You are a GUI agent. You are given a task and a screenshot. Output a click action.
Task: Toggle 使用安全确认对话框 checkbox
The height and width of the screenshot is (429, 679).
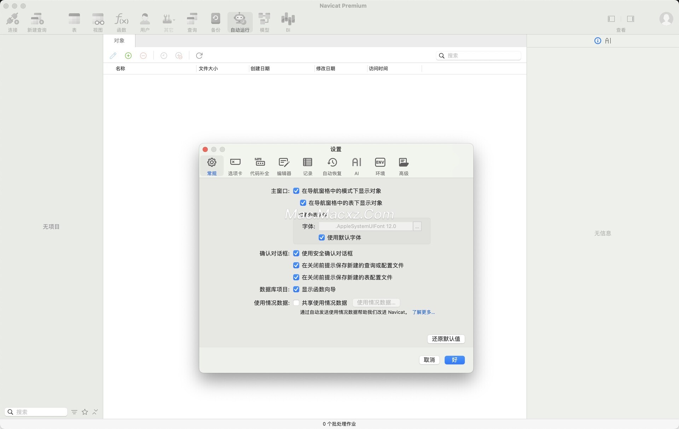[x=296, y=253]
